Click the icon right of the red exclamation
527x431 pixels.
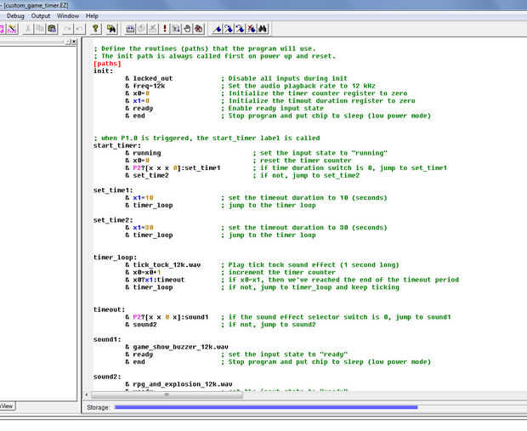[x=176, y=29]
